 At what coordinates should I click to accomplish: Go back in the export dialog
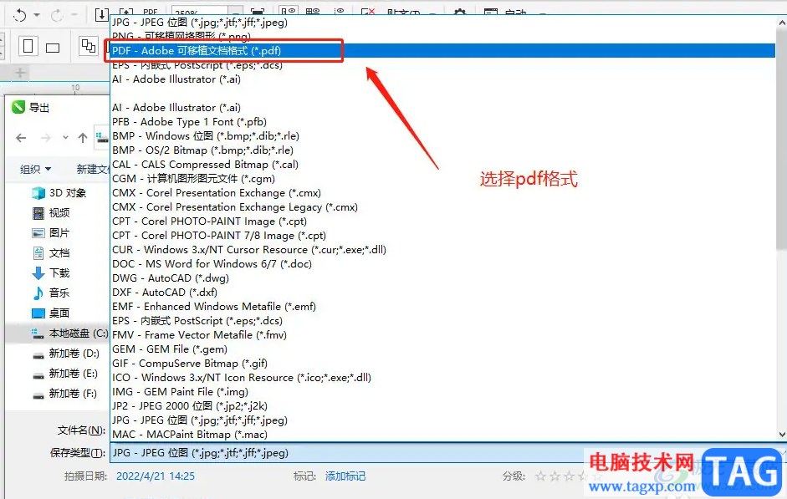pos(21,138)
